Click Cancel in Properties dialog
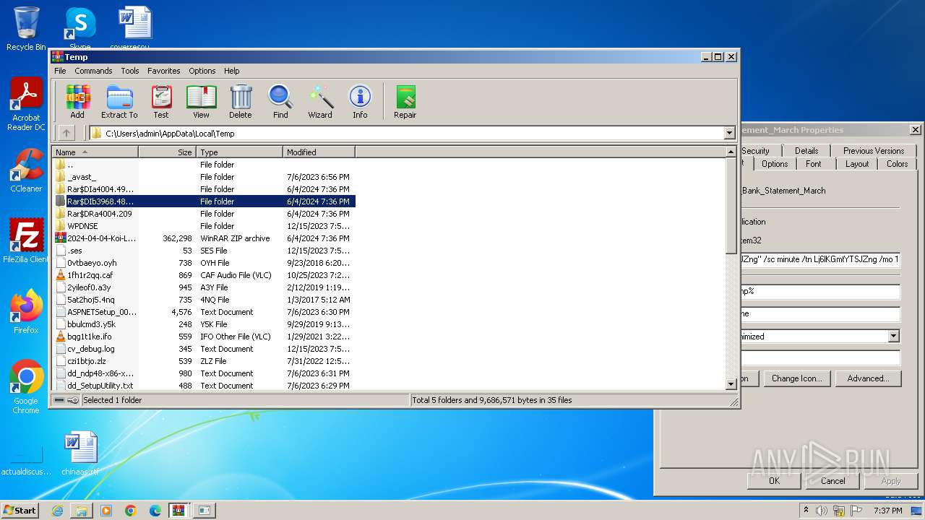Screen dimensions: 925x520 (x=832, y=481)
